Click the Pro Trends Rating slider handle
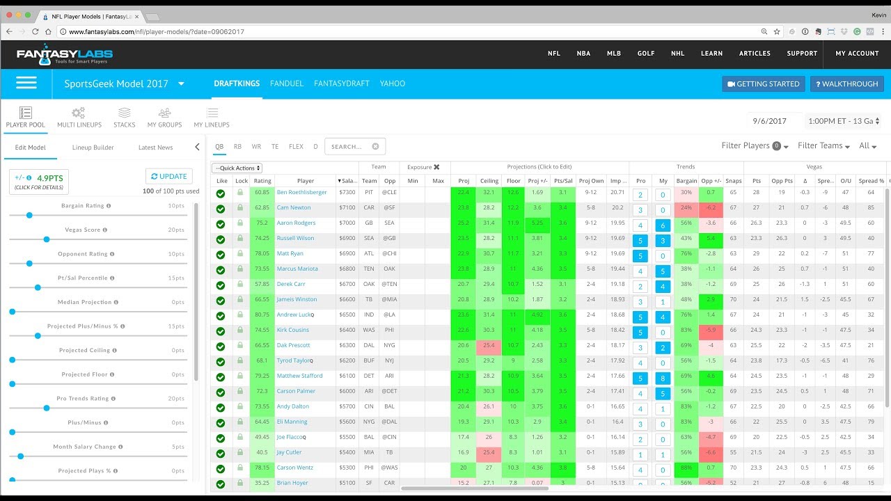Viewport: 891px width, 501px height. [47, 408]
